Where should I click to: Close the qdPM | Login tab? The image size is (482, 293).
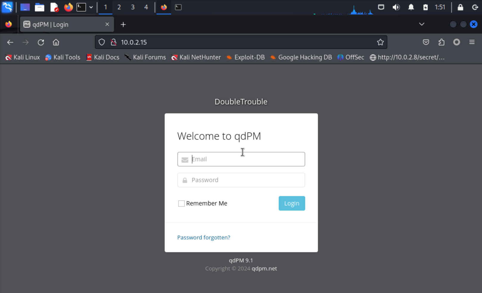tap(107, 24)
